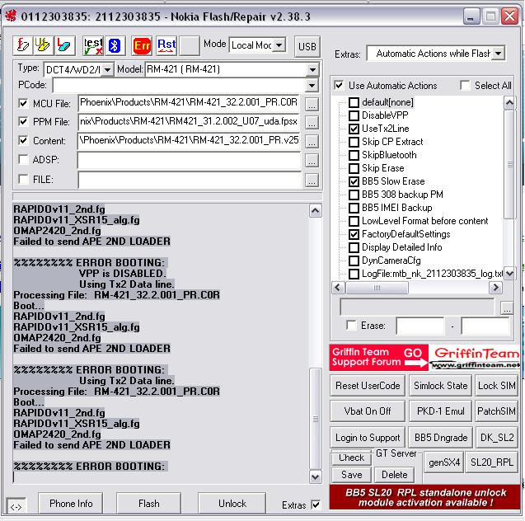Click the L eraser toolbar icon
Screen dimensions: 525x521
(63, 45)
